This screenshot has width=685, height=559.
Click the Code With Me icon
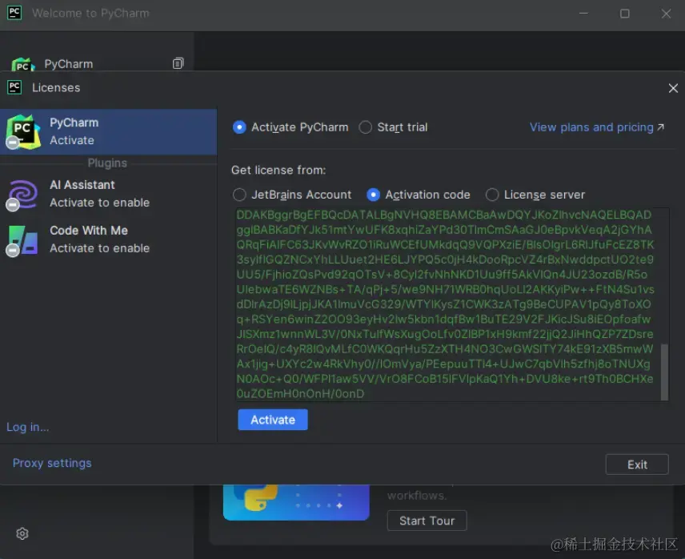(23, 239)
